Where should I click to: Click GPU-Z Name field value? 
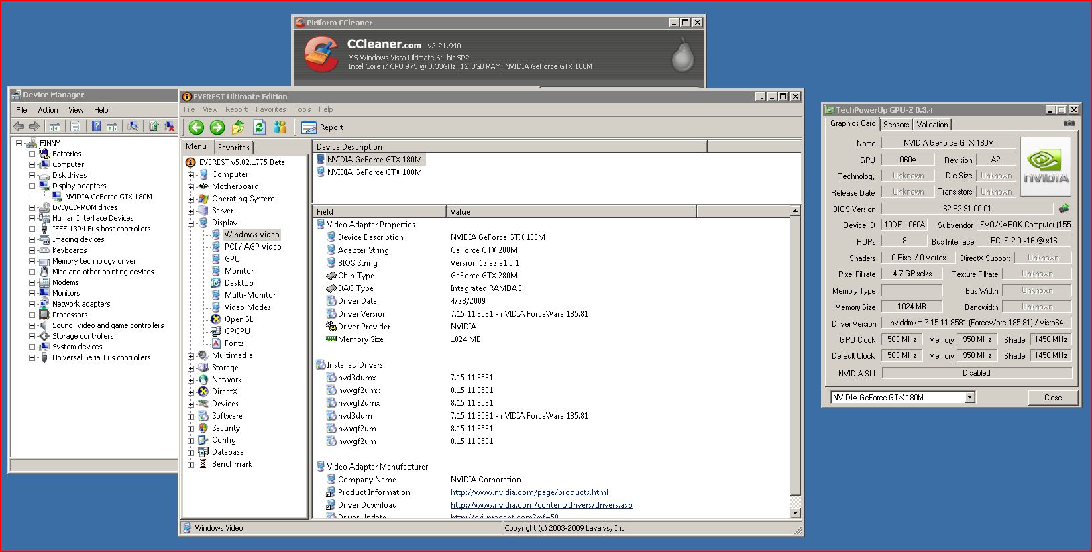click(948, 143)
